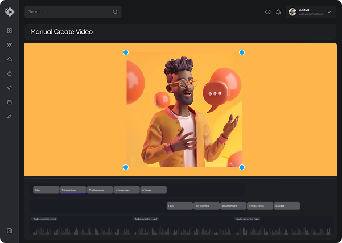
Task: Click the magic wand sparkle sidebar icon
Action: click(10, 116)
